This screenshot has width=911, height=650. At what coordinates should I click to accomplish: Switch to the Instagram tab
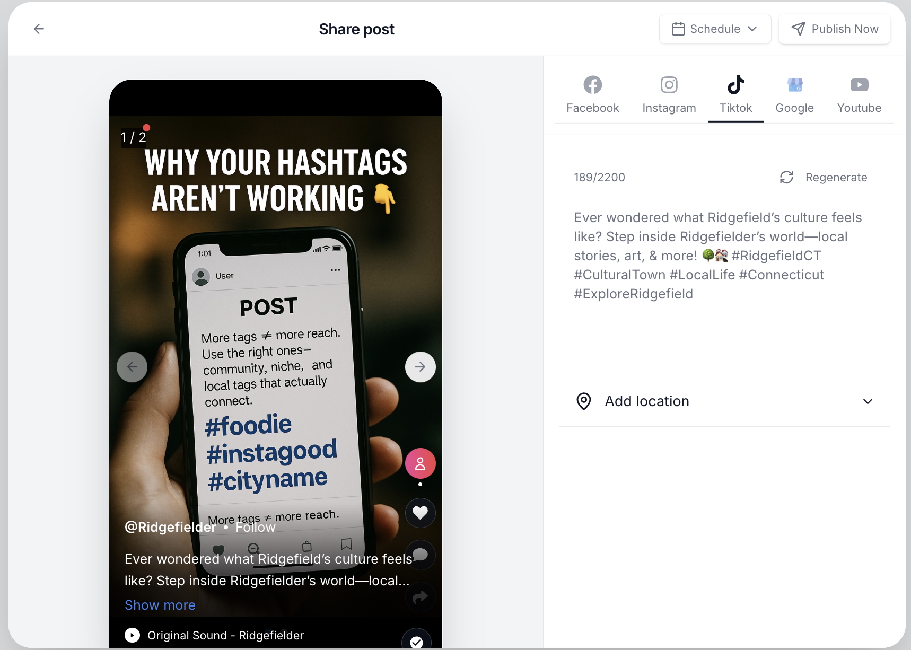click(x=669, y=95)
